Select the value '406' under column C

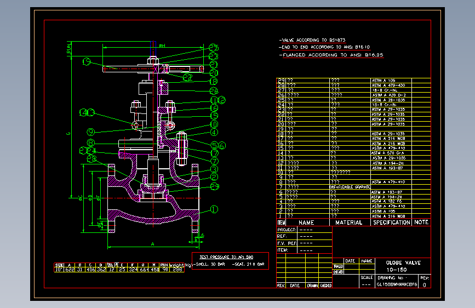(90, 270)
